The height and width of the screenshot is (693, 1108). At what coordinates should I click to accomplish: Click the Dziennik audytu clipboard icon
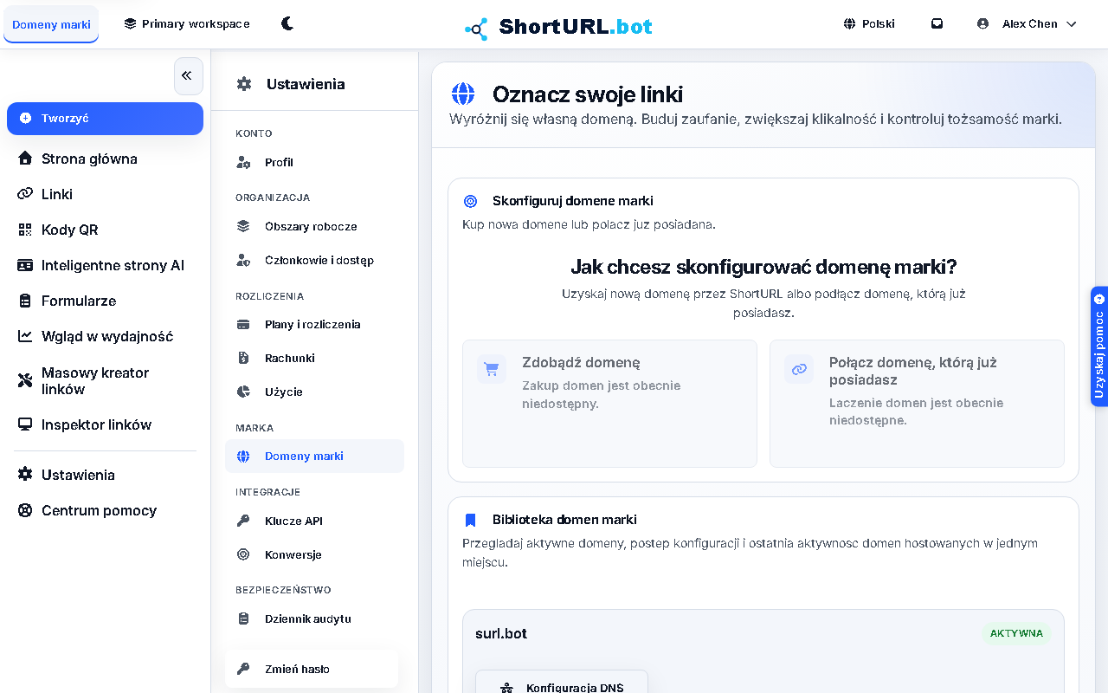pos(243,619)
